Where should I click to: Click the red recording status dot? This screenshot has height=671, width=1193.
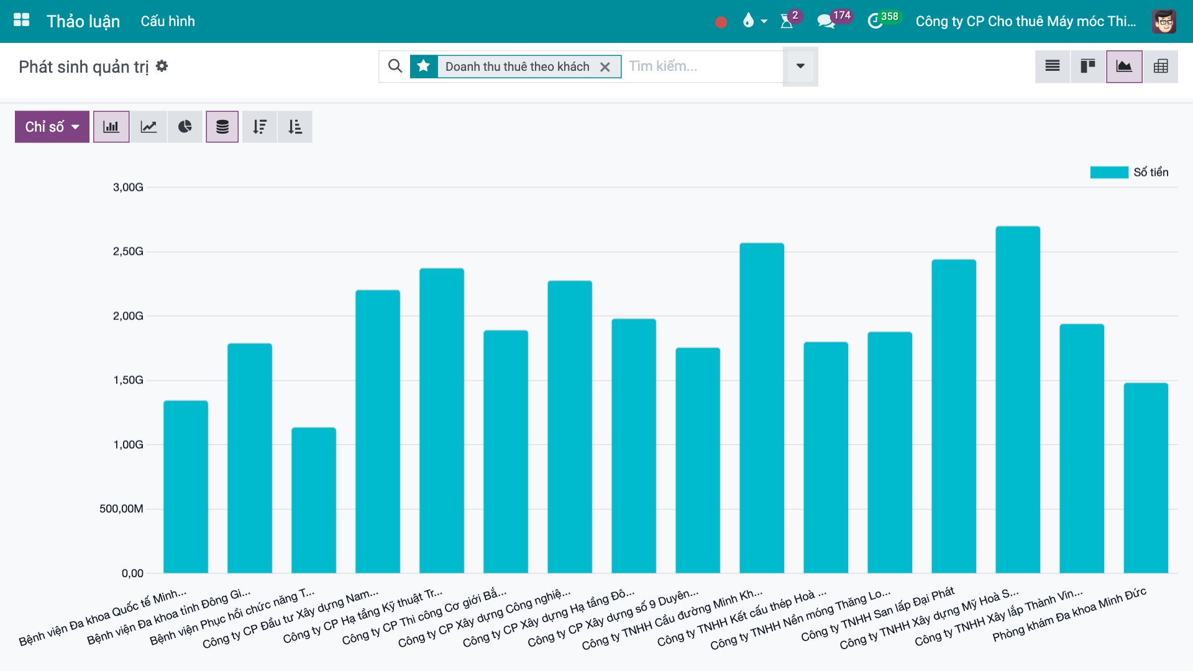[x=721, y=22]
